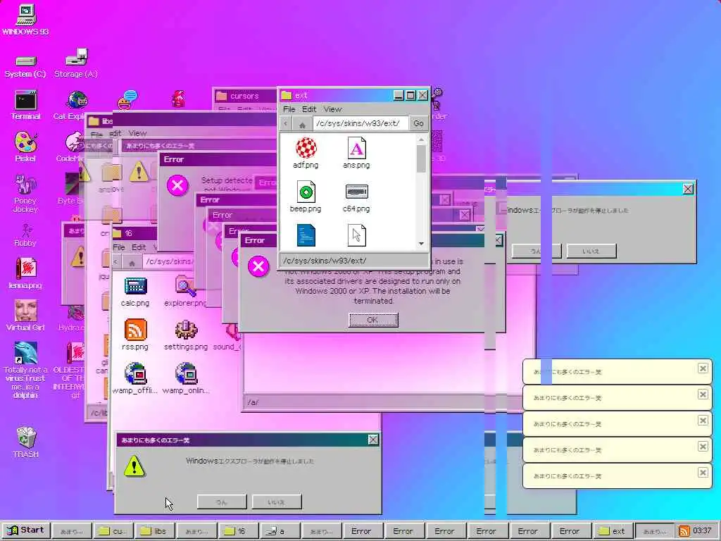Image resolution: width=721 pixels, height=541 pixels.
Task: Click the ext window scrollbar thumb
Action: coord(421,158)
